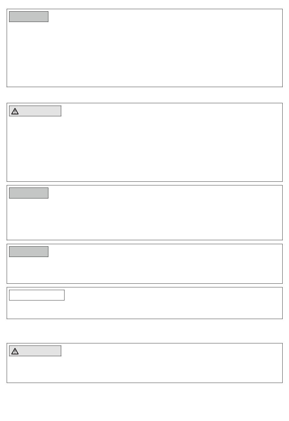Click the empty body of the fourth panel

(x=144, y=270)
